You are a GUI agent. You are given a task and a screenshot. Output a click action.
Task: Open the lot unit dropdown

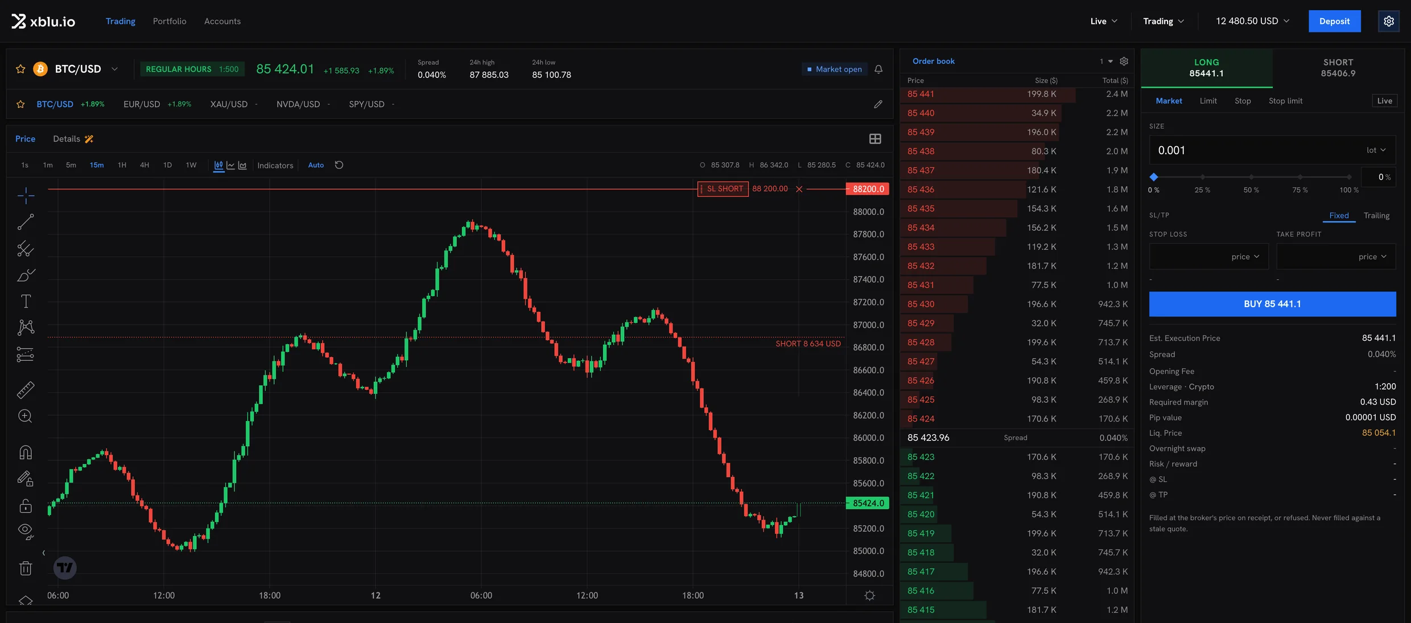1376,150
